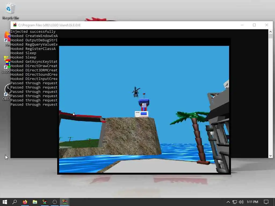Click the 'Hooked DirectSoundCrea' console line
The height and width of the screenshot is (206, 275).
[34, 75]
